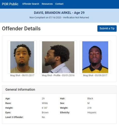Select the "Mug Shot - Profile - 03/01/2016" caption
This screenshot has height=126, width=119.
tap(58, 75)
